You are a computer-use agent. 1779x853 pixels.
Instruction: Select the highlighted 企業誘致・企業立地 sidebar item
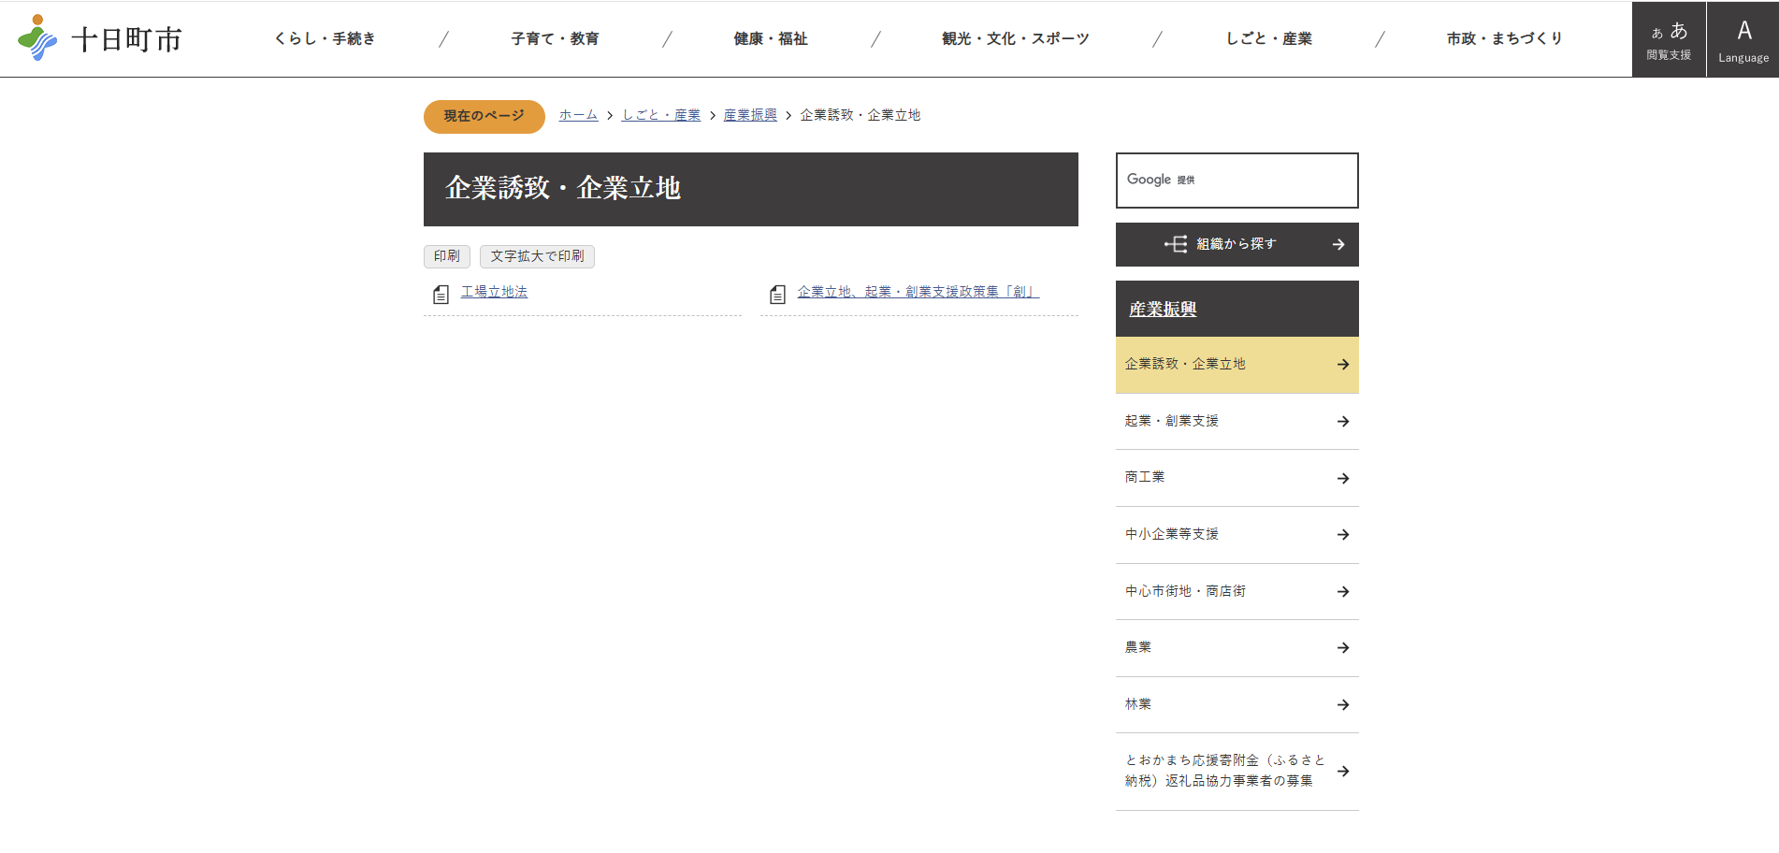(x=1237, y=365)
